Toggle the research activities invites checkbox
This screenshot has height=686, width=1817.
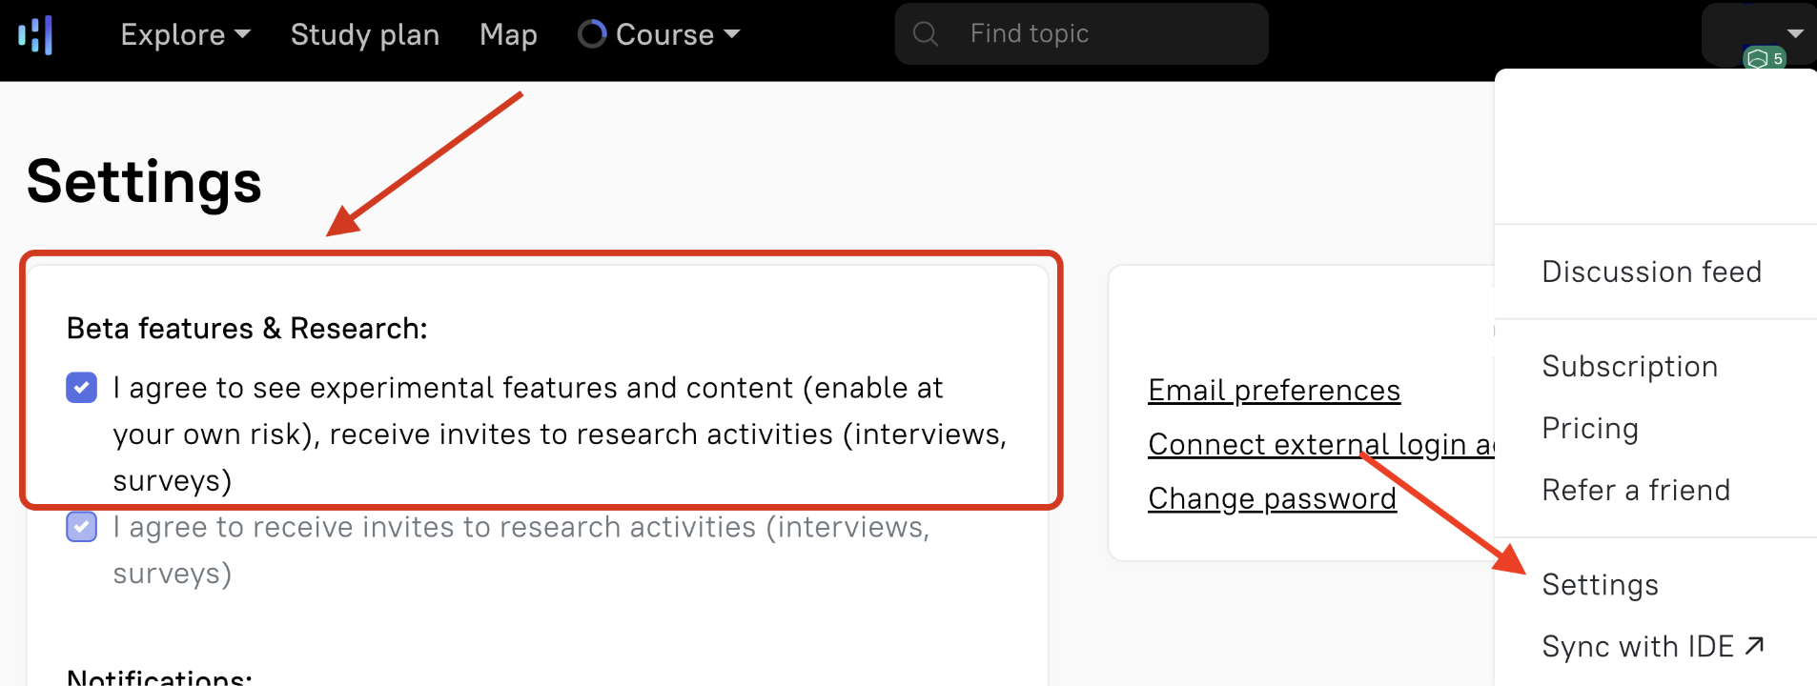click(82, 527)
